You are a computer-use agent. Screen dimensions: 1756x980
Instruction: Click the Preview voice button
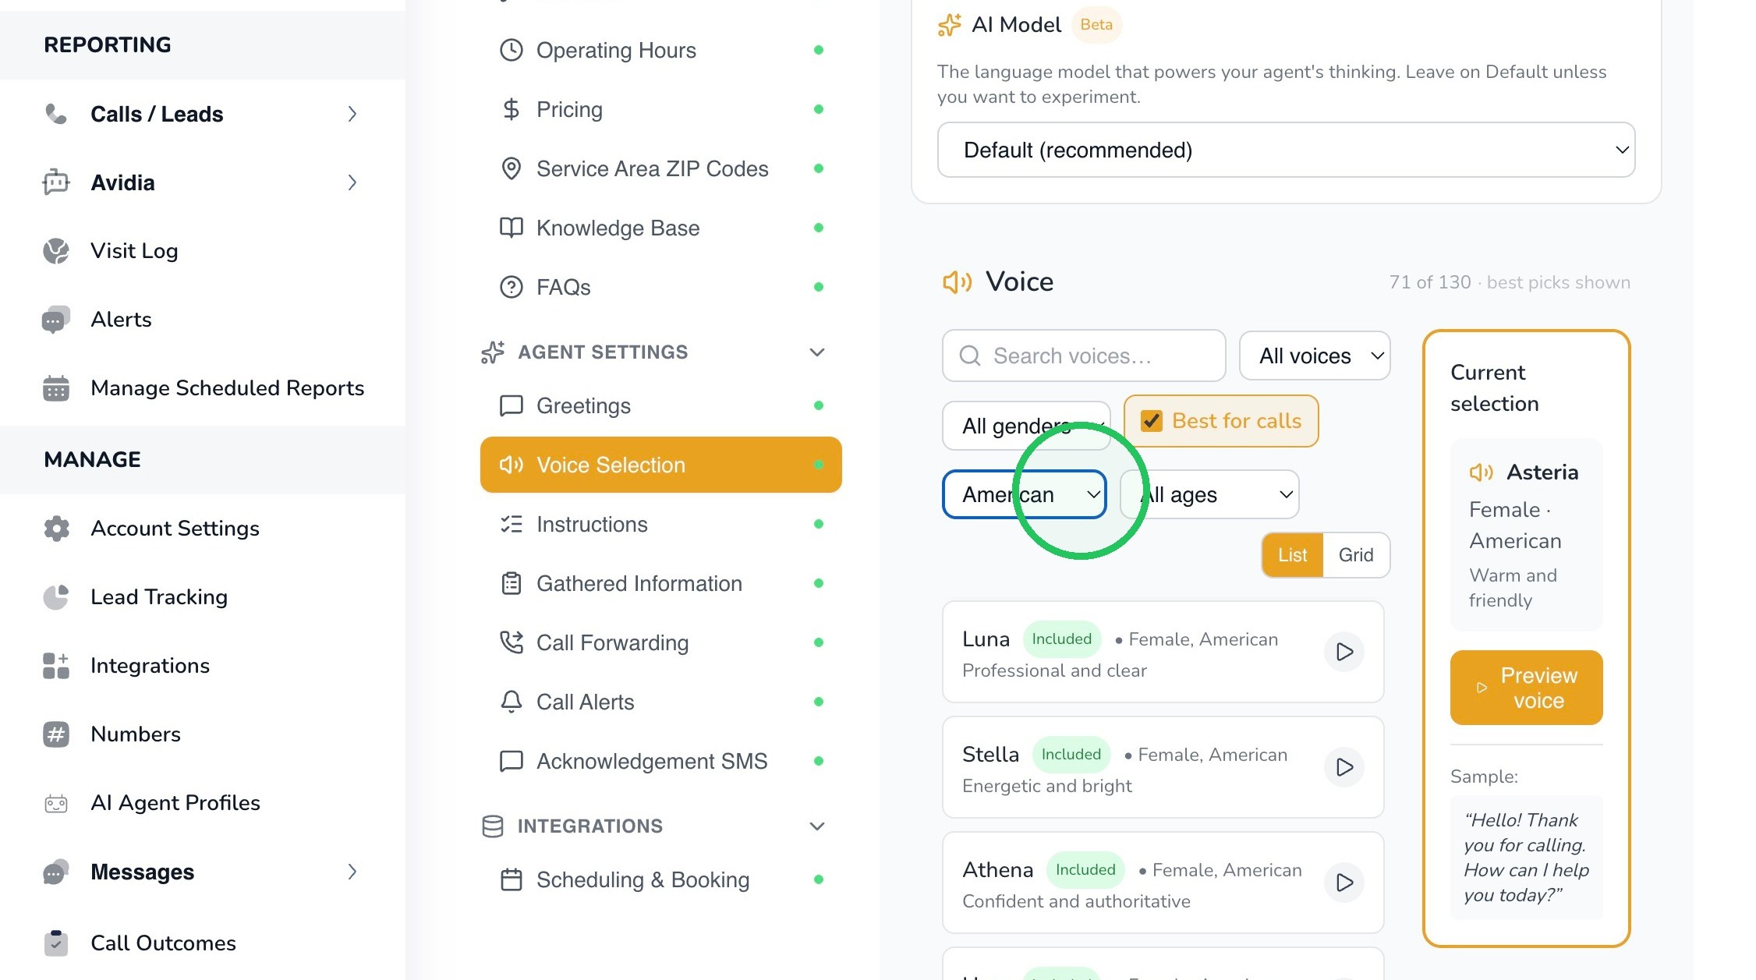coord(1527,688)
